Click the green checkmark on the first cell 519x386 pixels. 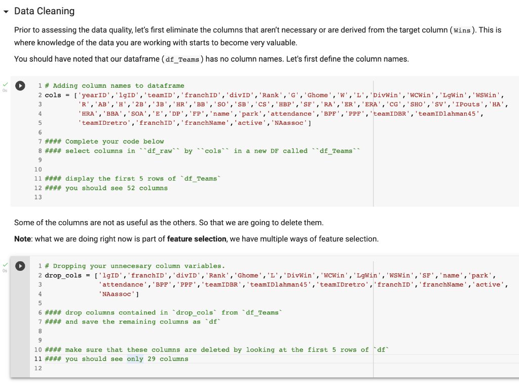5,85
